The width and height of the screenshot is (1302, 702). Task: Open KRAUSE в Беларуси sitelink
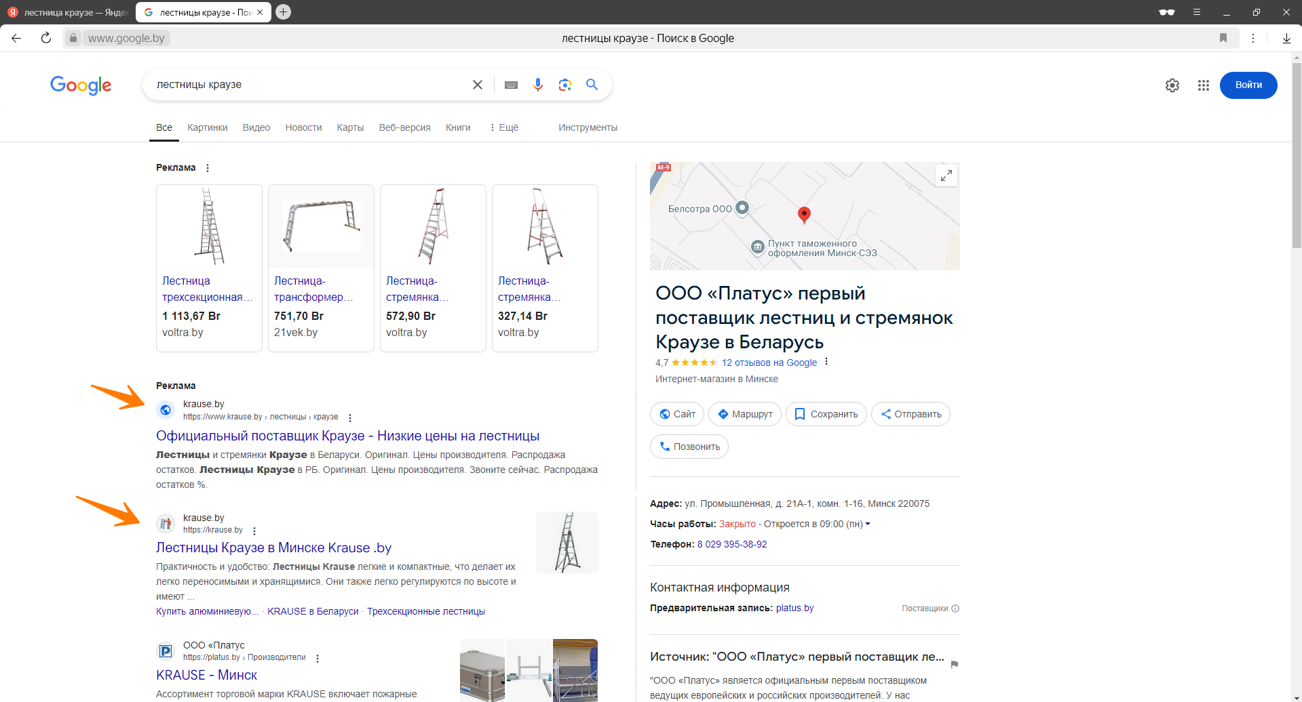coord(313,611)
